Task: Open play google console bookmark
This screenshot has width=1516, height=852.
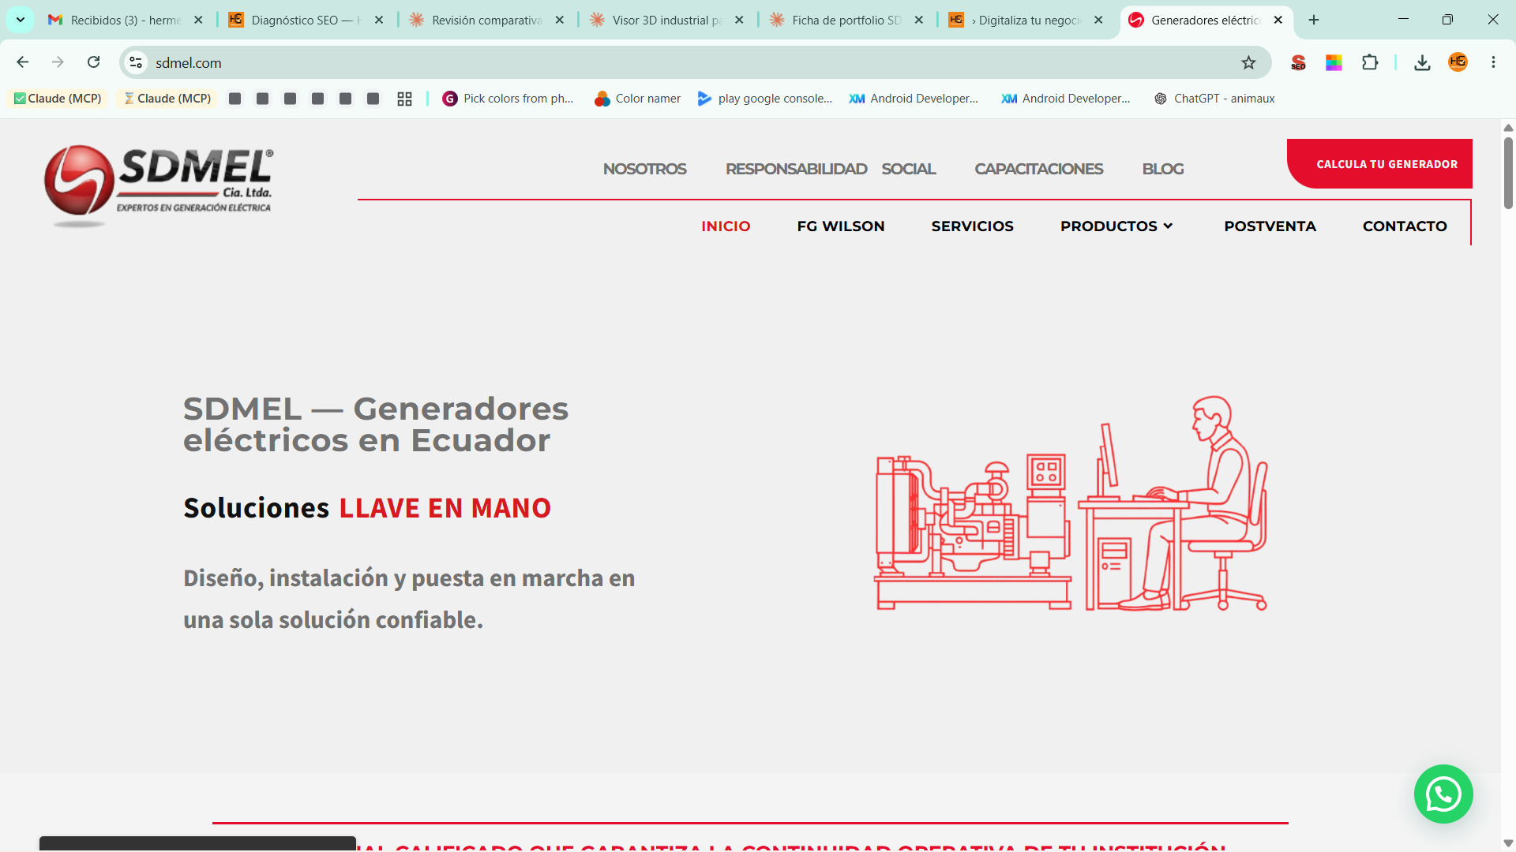Action: 765,99
